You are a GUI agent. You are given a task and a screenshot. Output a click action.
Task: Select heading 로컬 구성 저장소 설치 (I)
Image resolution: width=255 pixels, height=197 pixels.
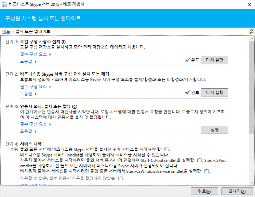(43, 42)
